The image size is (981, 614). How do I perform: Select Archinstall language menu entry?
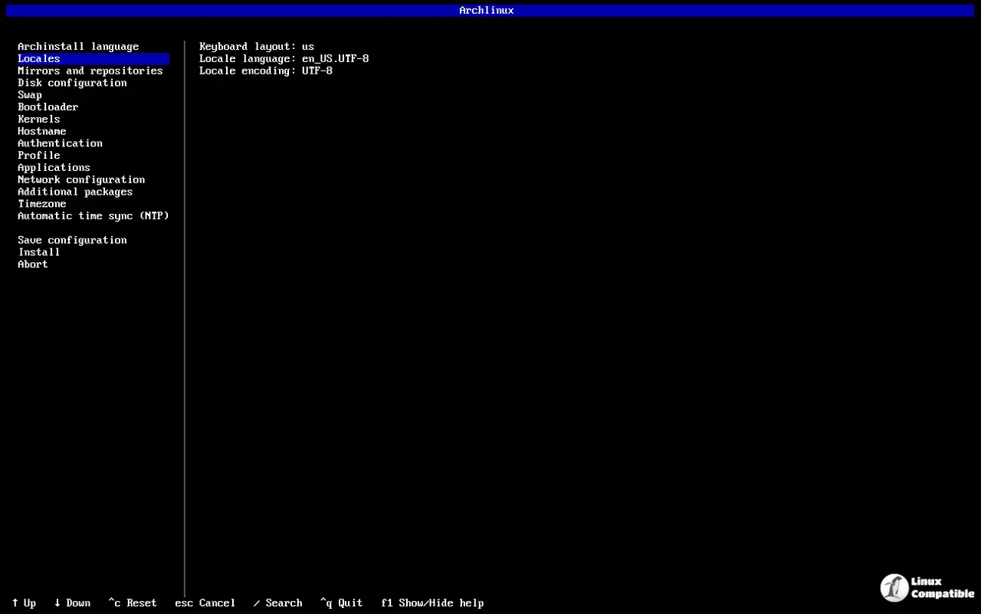78,47
